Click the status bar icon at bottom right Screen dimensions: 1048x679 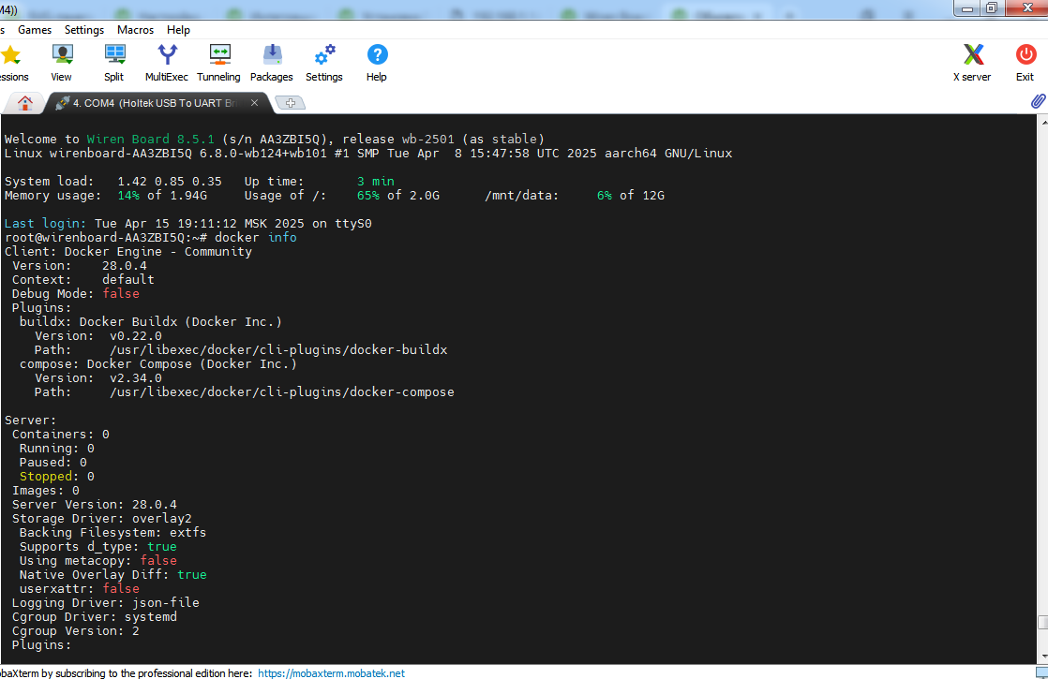coord(1041,672)
